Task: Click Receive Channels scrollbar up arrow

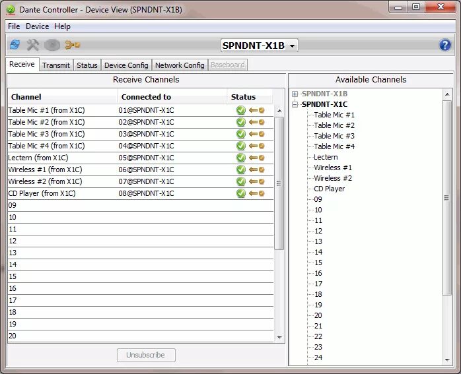Action: (x=279, y=111)
